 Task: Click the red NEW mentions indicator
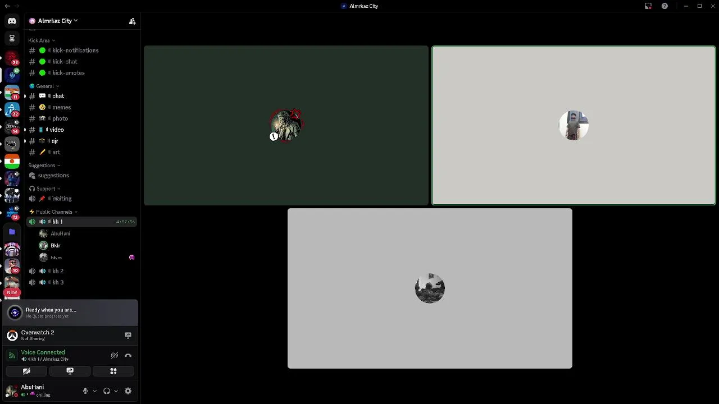click(12, 292)
